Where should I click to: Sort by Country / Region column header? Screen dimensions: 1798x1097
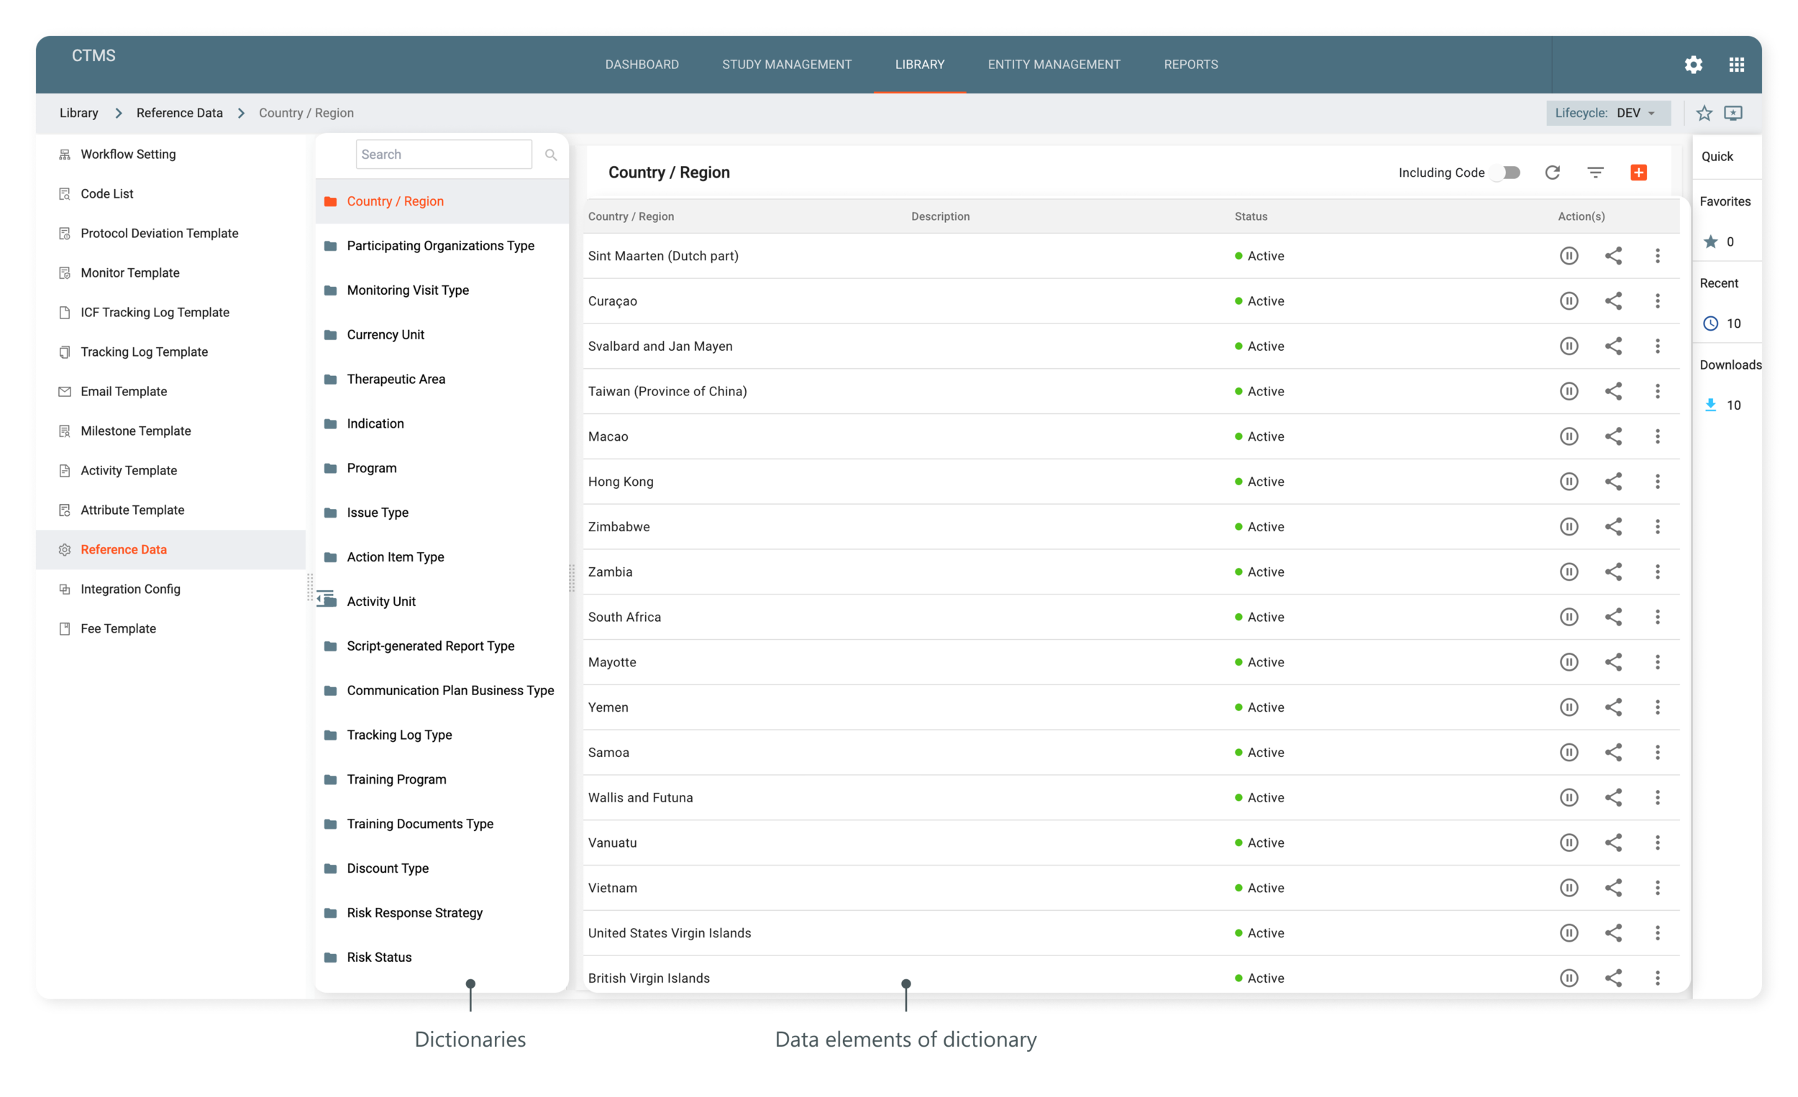[x=631, y=216]
